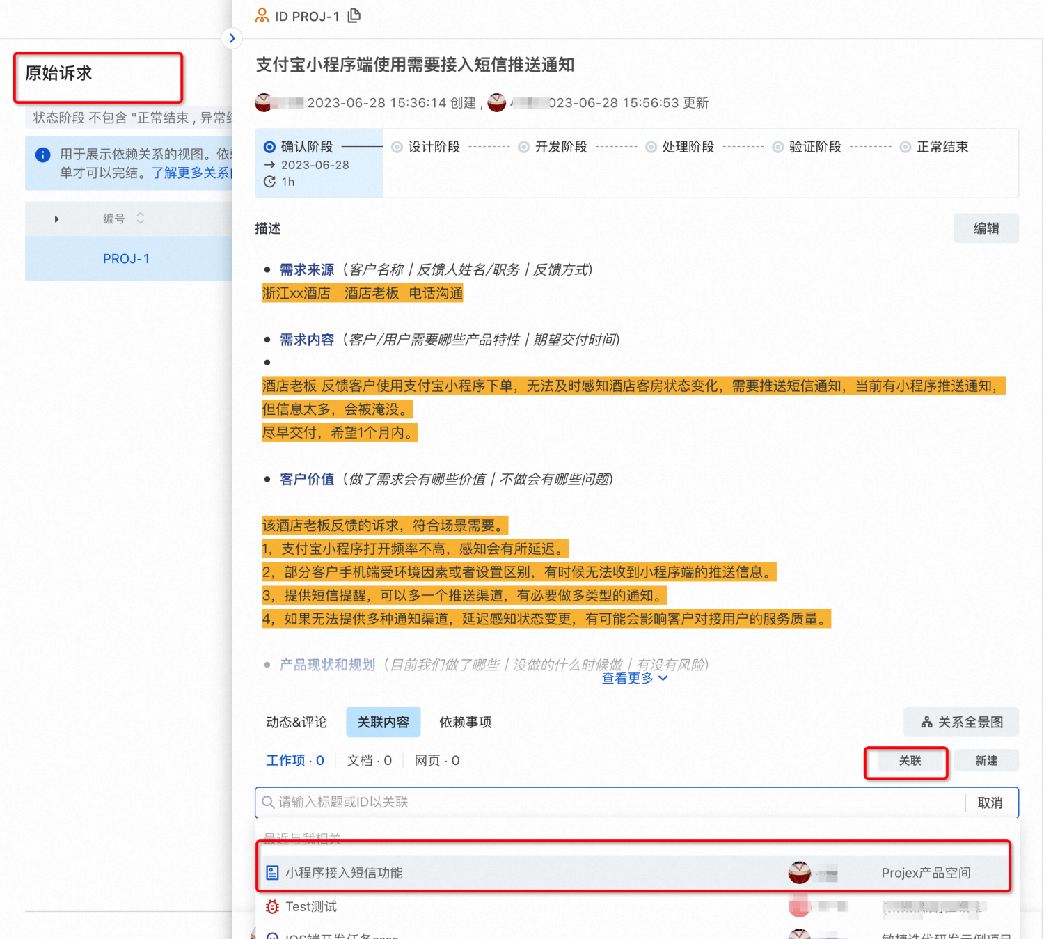
Task: Cancel the association search with 取消
Action: click(990, 803)
